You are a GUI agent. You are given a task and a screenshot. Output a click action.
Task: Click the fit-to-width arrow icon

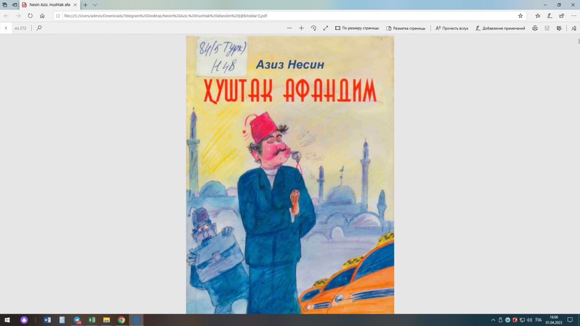(x=325, y=28)
